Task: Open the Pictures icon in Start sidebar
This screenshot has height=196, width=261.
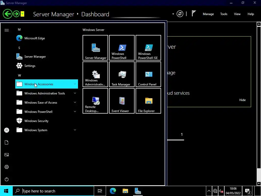Action: 6,155
